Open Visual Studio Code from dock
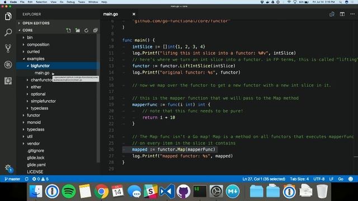 167,191
